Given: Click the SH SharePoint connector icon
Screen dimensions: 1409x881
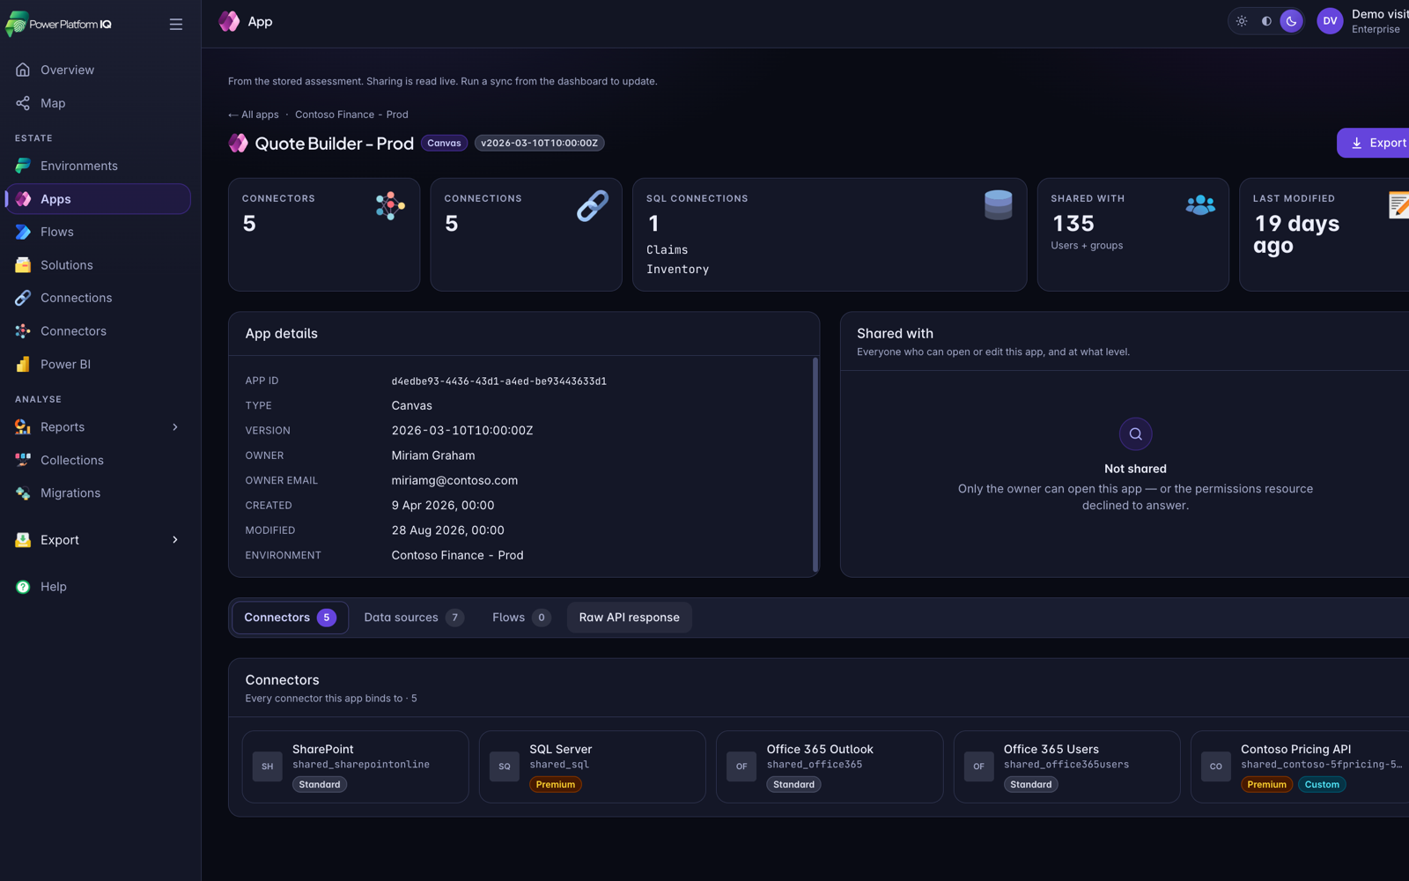Looking at the screenshot, I should pos(268,766).
